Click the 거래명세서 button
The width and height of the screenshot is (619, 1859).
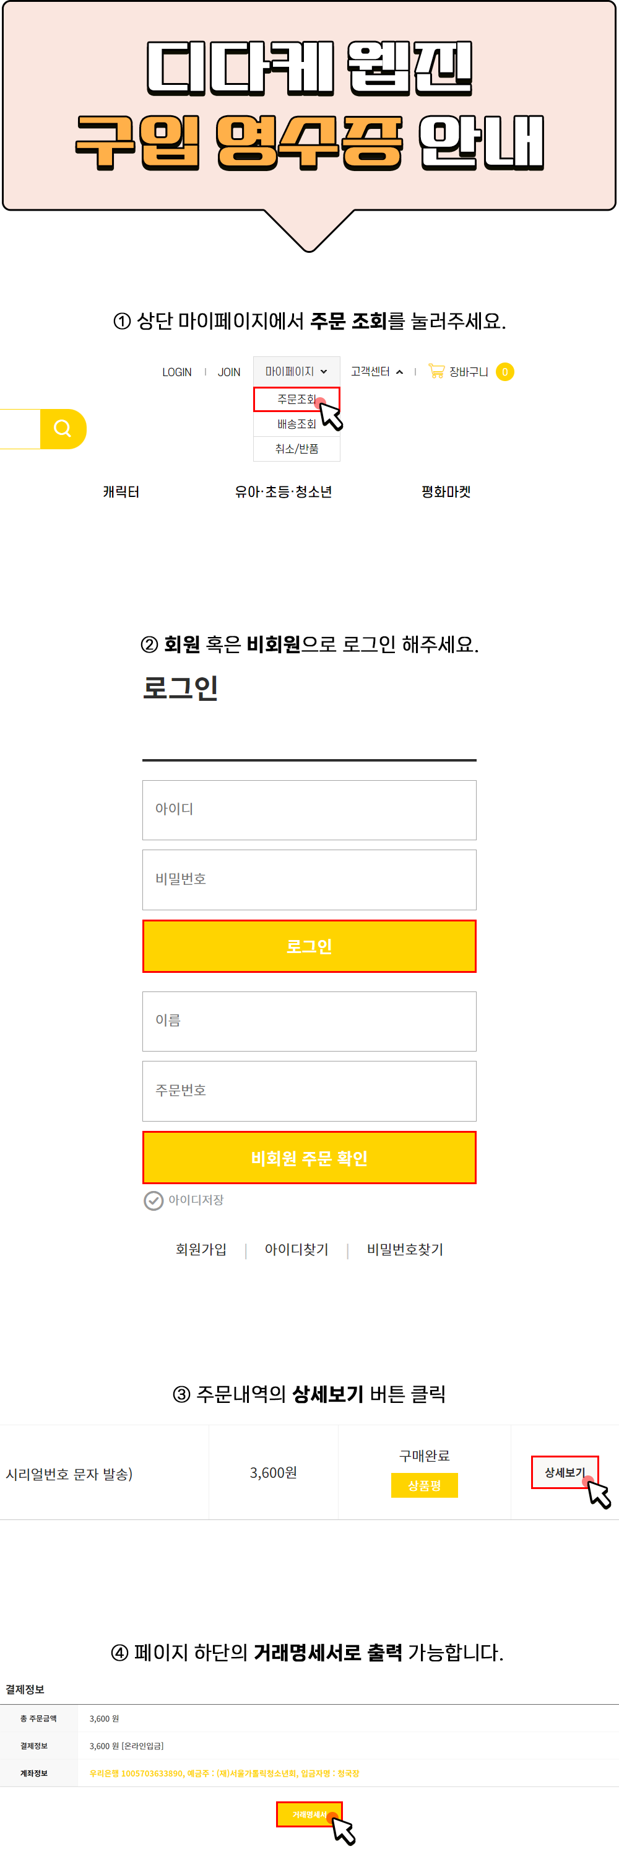308,1814
